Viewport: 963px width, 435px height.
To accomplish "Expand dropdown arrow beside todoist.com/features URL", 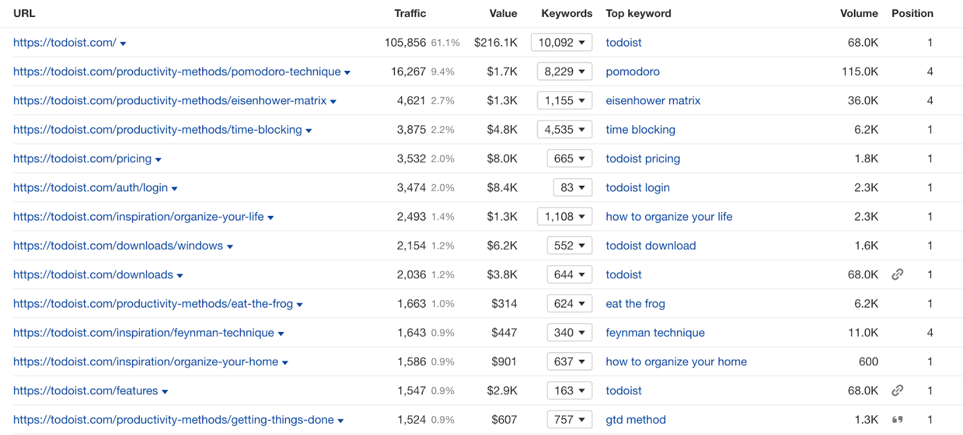I will (x=165, y=392).
